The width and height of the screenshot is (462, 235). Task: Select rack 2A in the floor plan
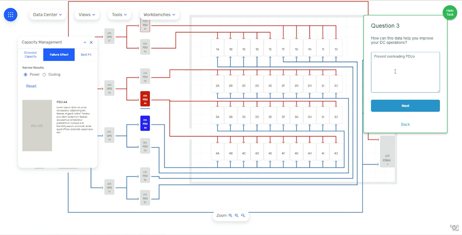217,84
